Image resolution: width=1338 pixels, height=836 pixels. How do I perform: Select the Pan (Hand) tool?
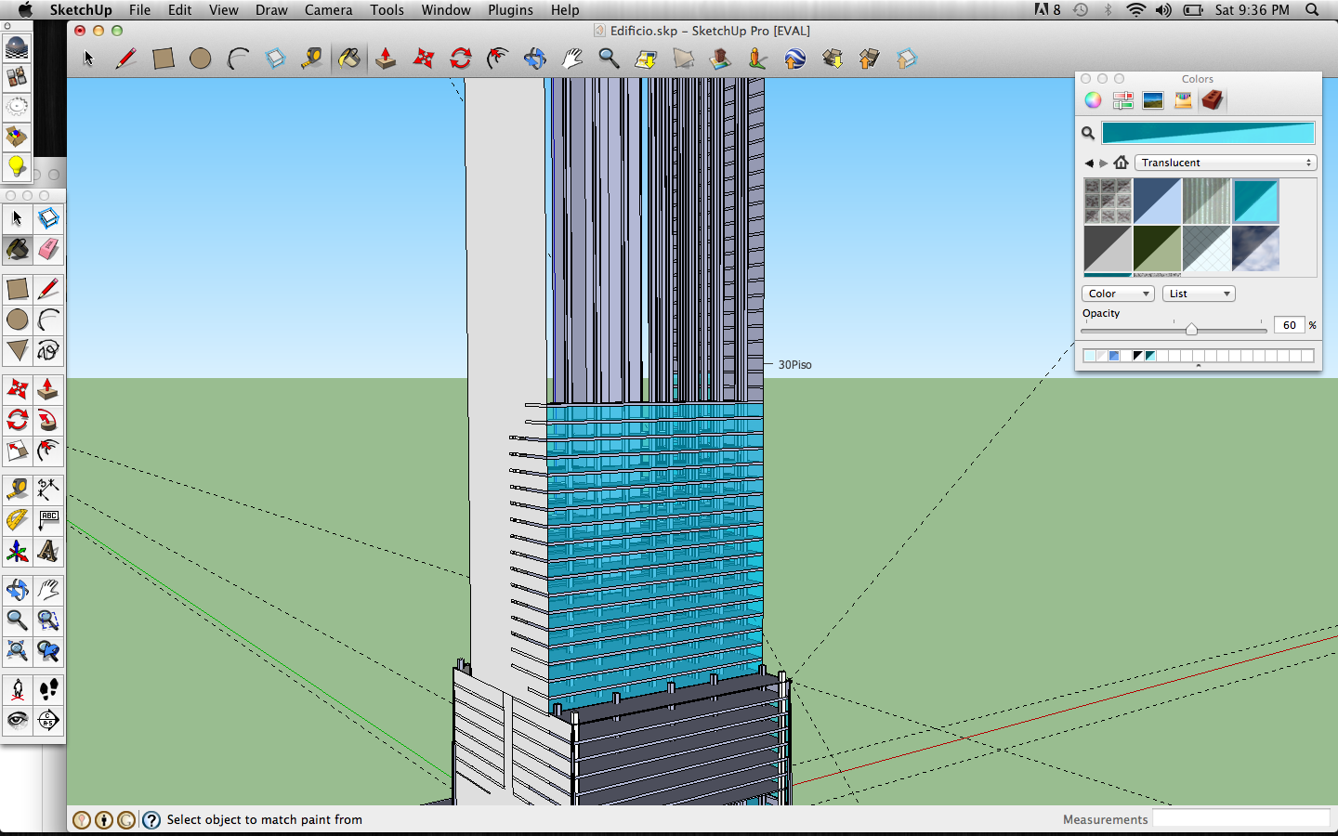pos(48,589)
